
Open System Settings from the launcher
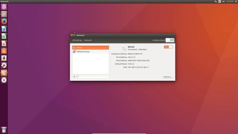click(x=4, y=66)
